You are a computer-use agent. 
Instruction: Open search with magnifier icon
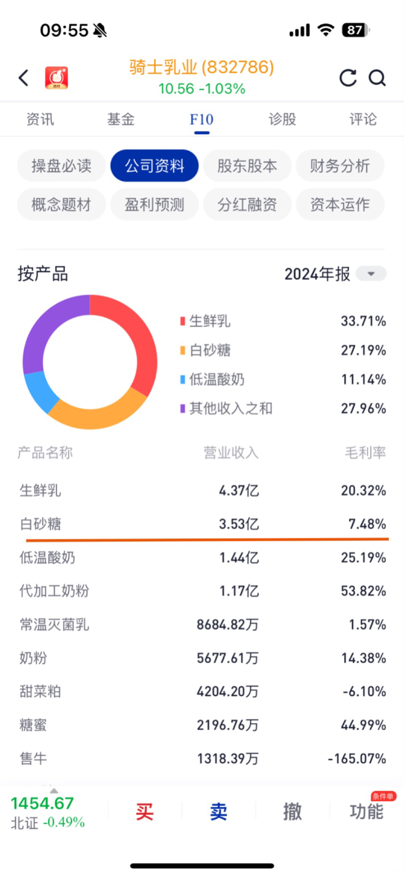[377, 78]
